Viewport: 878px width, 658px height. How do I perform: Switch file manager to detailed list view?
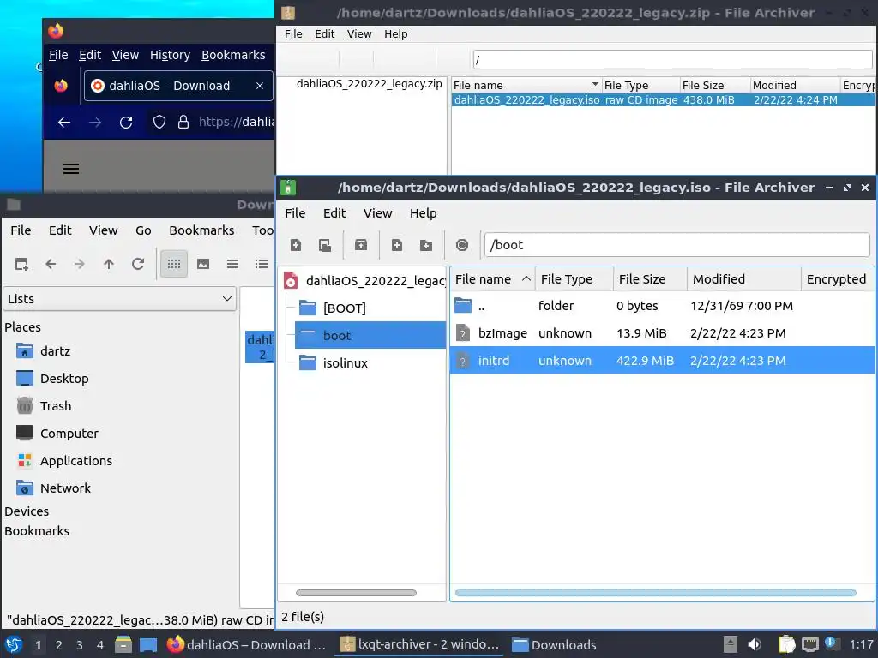262,264
